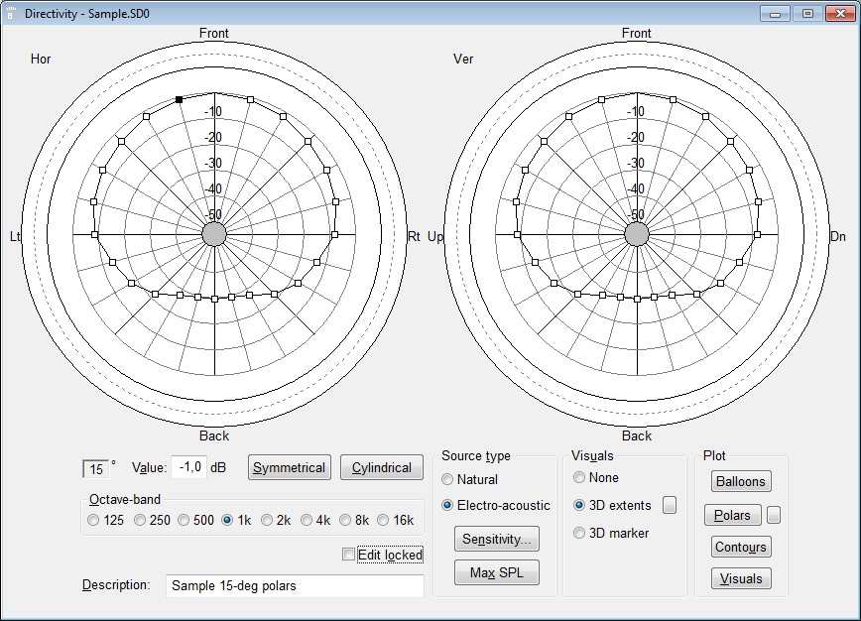The image size is (861, 621).
Task: Choose the 2k octave band
Action: (x=268, y=520)
